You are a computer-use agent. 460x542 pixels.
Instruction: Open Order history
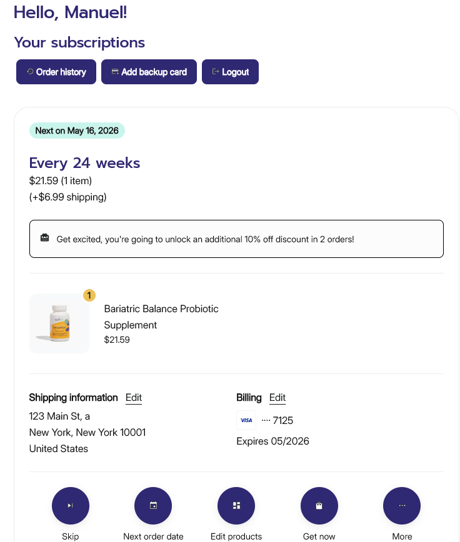click(x=56, y=72)
